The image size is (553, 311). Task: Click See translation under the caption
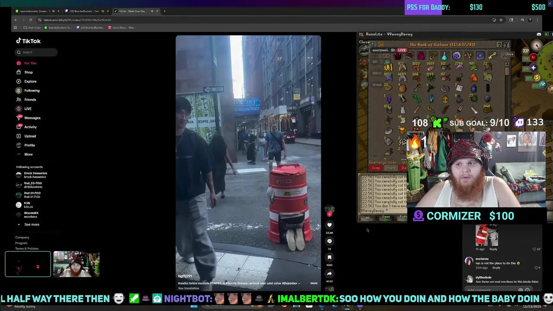point(188,288)
